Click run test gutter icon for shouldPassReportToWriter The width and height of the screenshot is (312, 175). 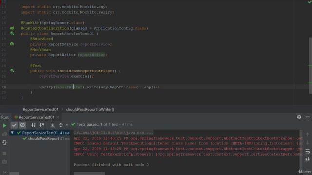(12, 70)
